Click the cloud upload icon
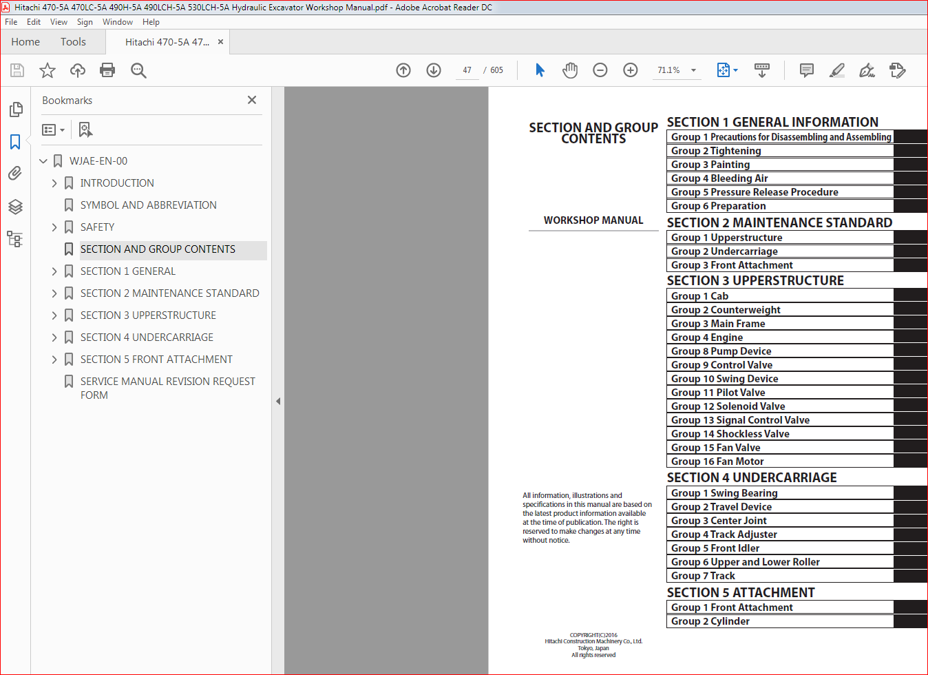The height and width of the screenshot is (675, 928). click(78, 70)
